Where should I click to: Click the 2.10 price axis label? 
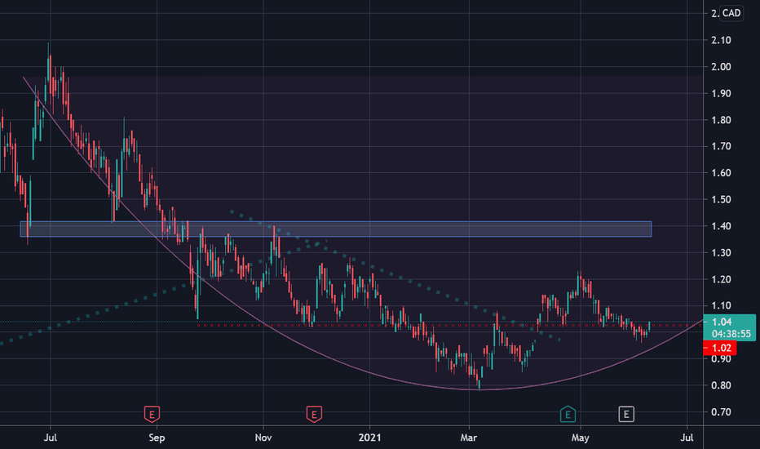721,40
